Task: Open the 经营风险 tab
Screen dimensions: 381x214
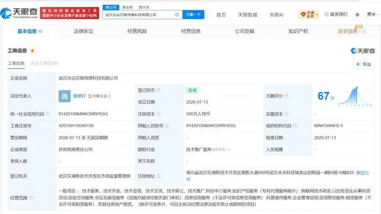Action: click(137, 31)
